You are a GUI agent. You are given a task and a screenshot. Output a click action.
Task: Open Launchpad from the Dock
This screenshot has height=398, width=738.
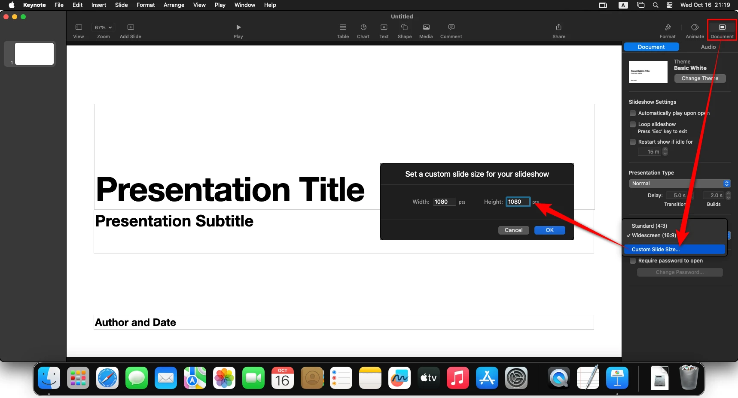click(x=78, y=378)
